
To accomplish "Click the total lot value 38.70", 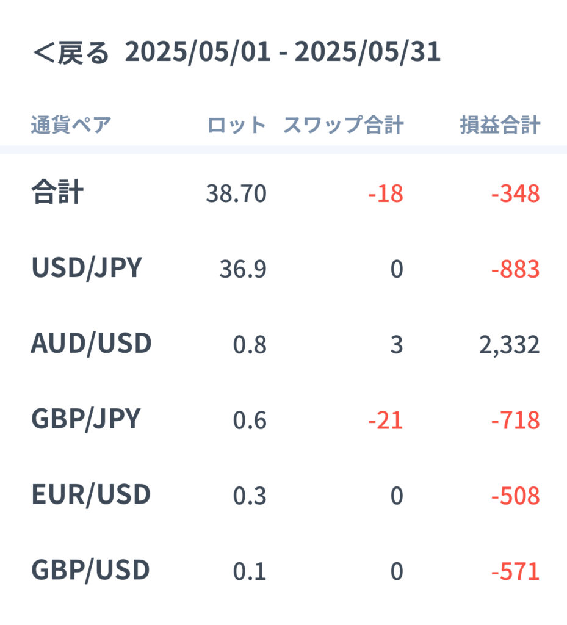I will (236, 193).
